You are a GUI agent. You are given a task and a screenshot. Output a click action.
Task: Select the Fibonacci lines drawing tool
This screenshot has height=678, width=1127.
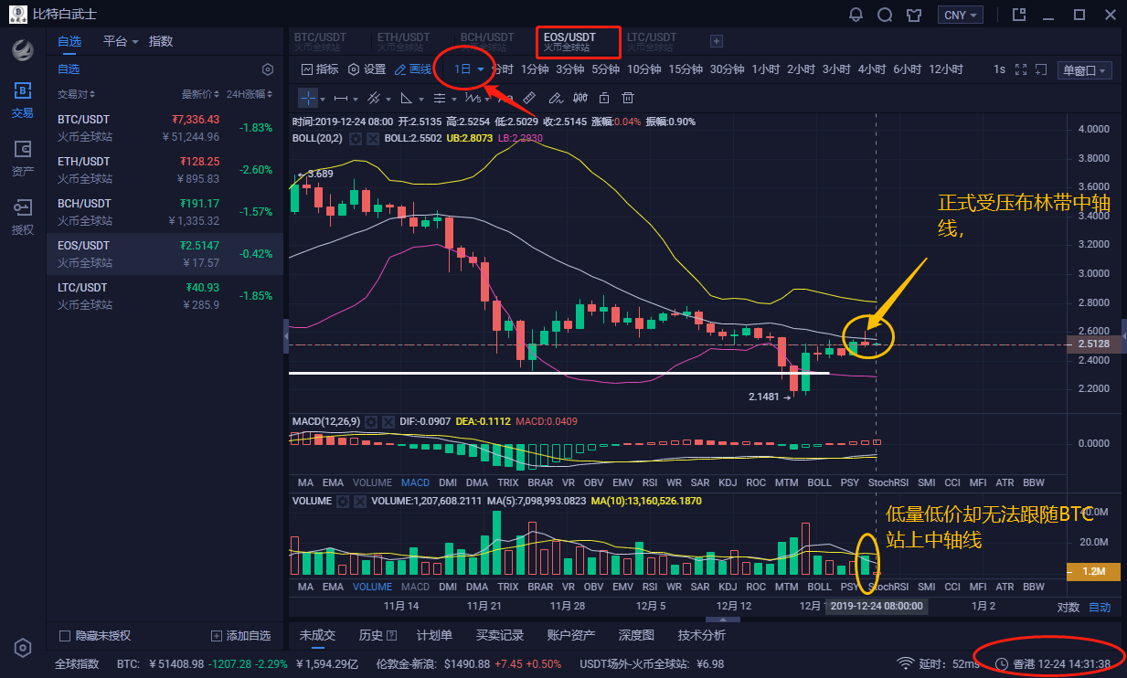[x=440, y=98]
